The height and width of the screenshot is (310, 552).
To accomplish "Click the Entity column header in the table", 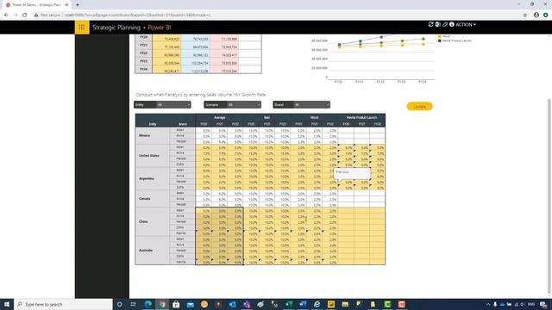I will click(x=153, y=124).
